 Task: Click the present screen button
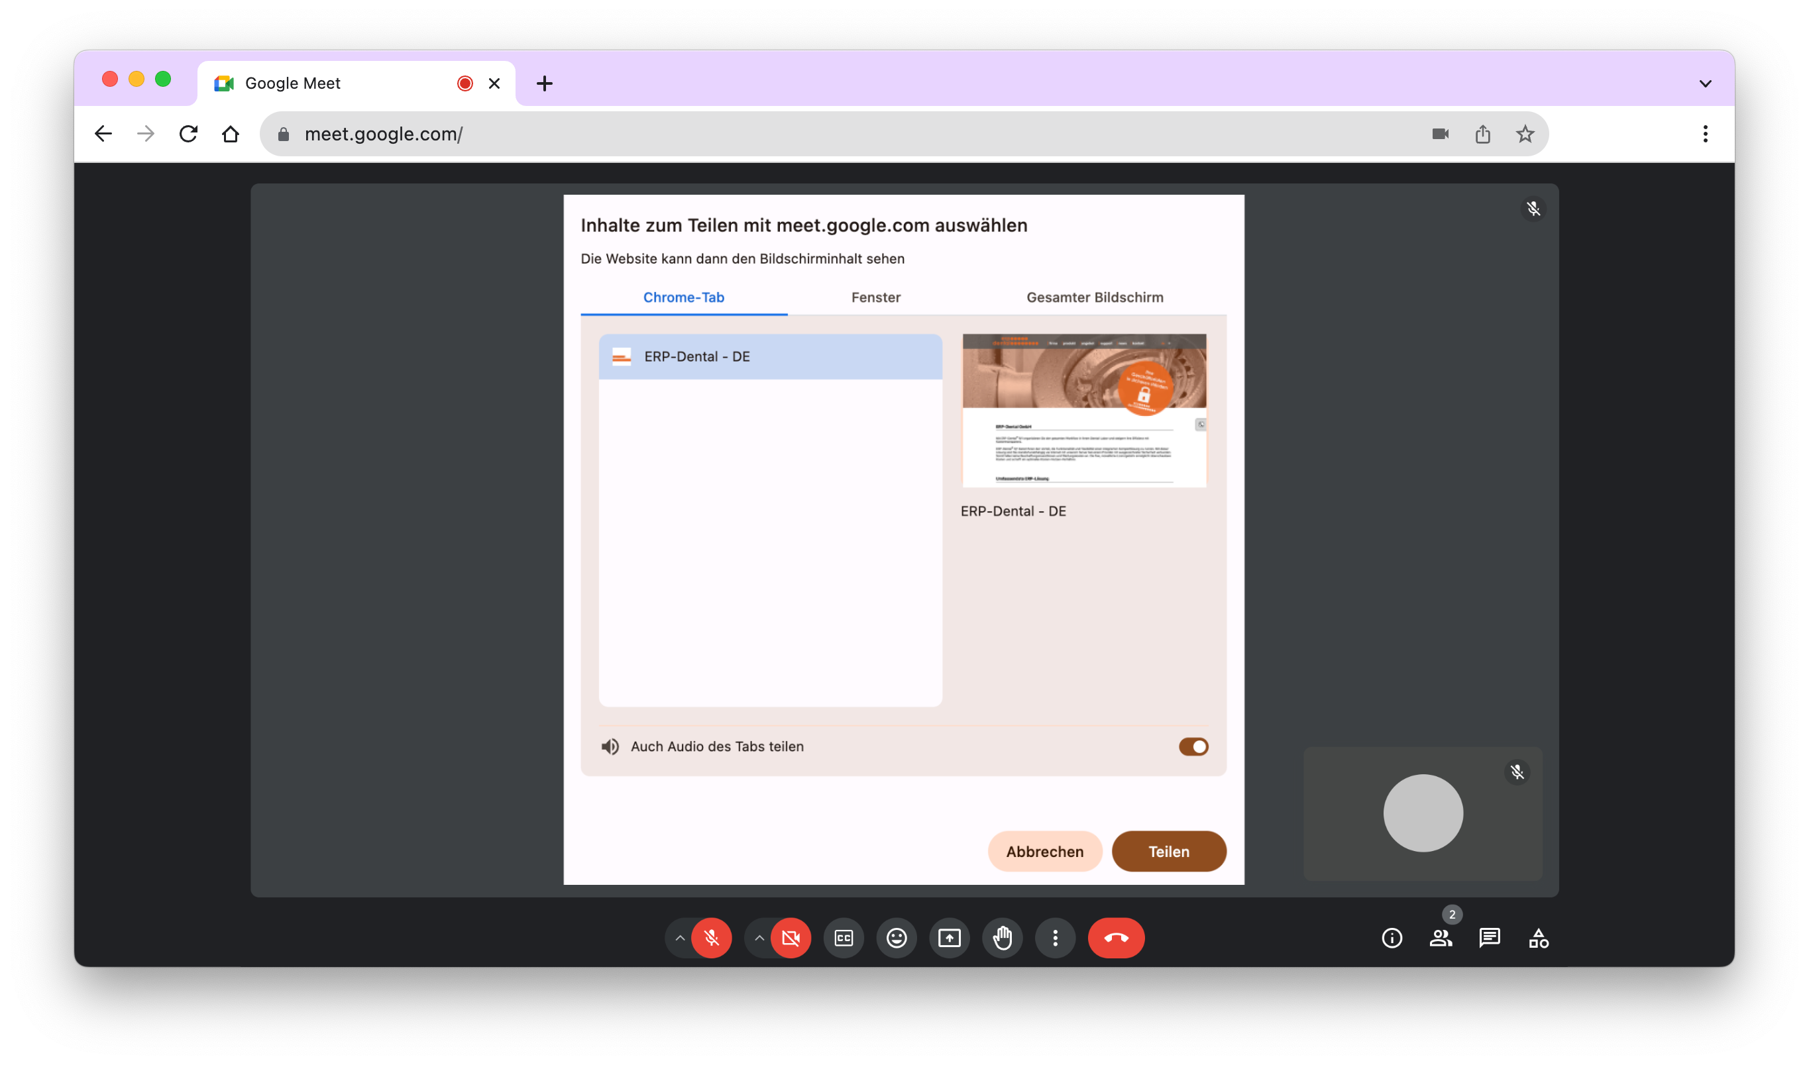[949, 937]
